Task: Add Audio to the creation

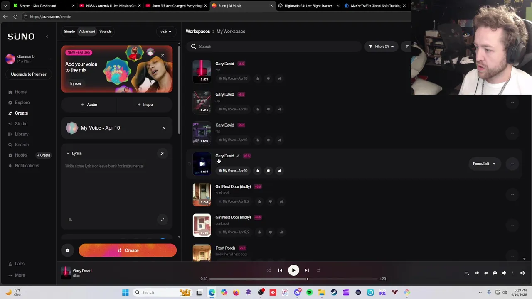Action: tap(89, 105)
